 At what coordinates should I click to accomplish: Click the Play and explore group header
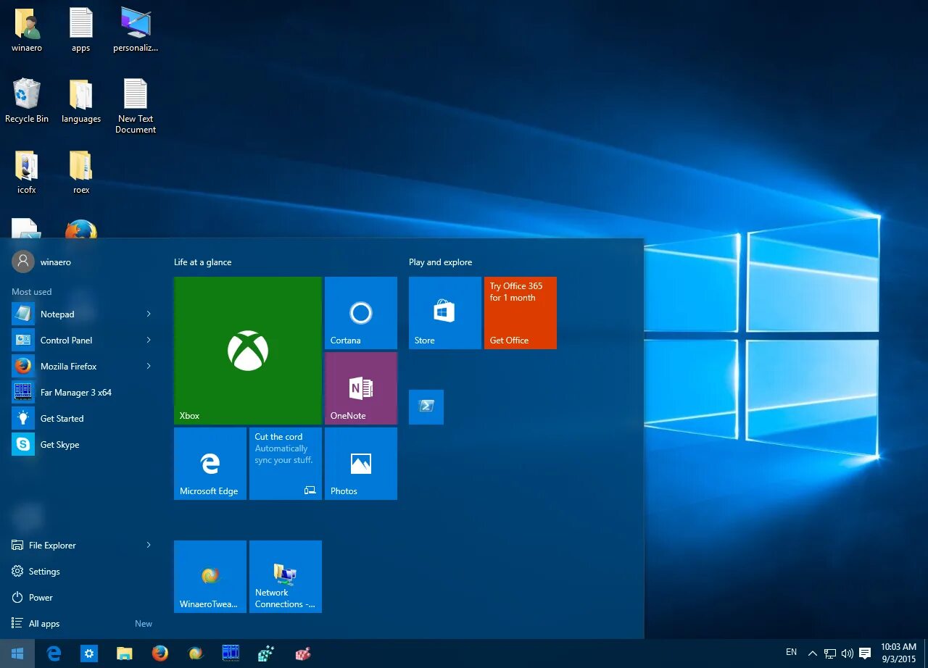[x=440, y=262]
